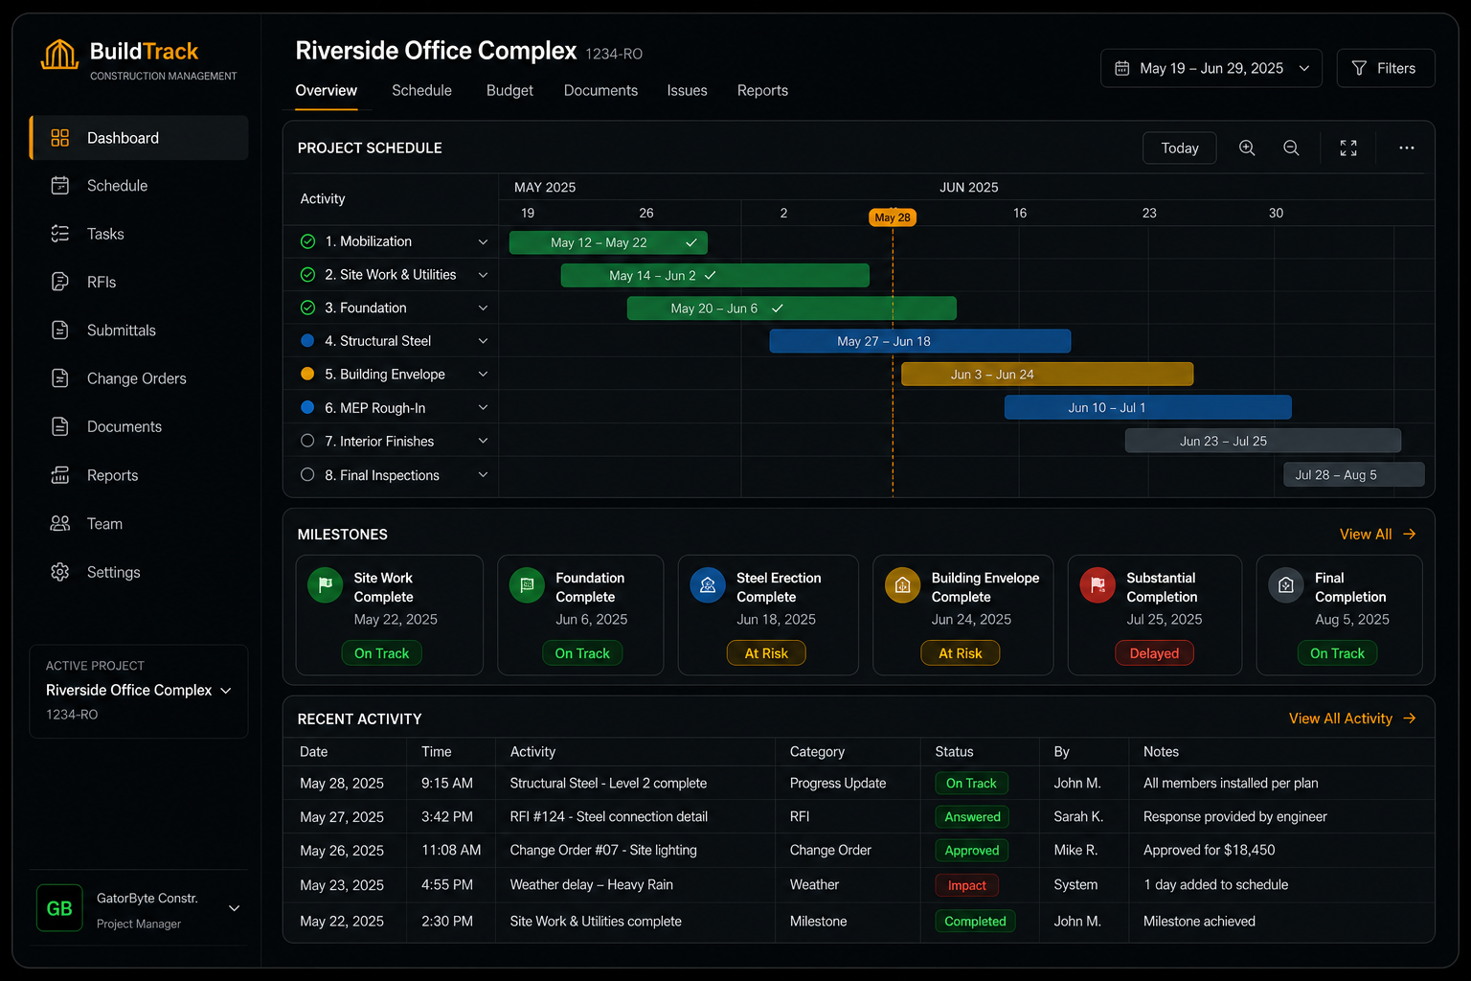Expand the Building Envelope activity chevron
The height and width of the screenshot is (981, 1471).
pyautogui.click(x=483, y=375)
